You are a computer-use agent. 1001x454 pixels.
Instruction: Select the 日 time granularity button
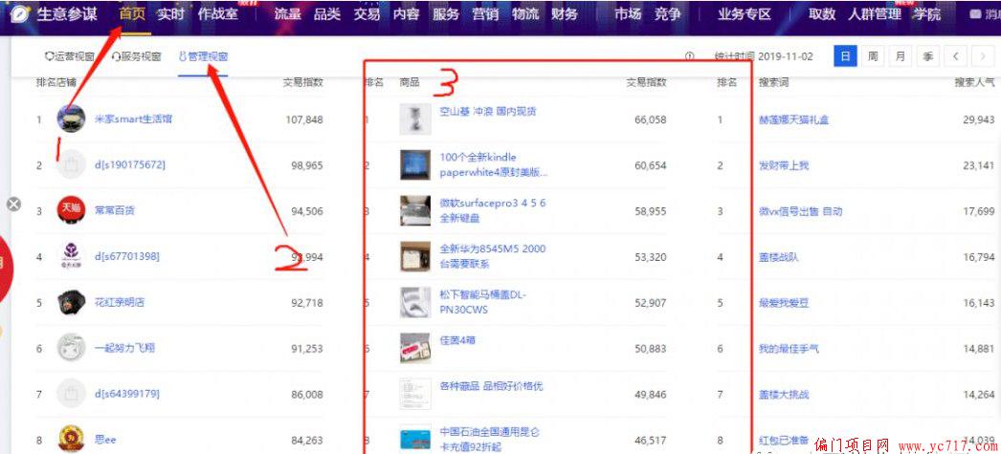coord(845,56)
